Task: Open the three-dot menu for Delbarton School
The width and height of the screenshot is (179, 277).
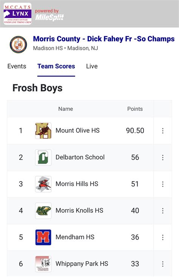Action: [163, 158]
